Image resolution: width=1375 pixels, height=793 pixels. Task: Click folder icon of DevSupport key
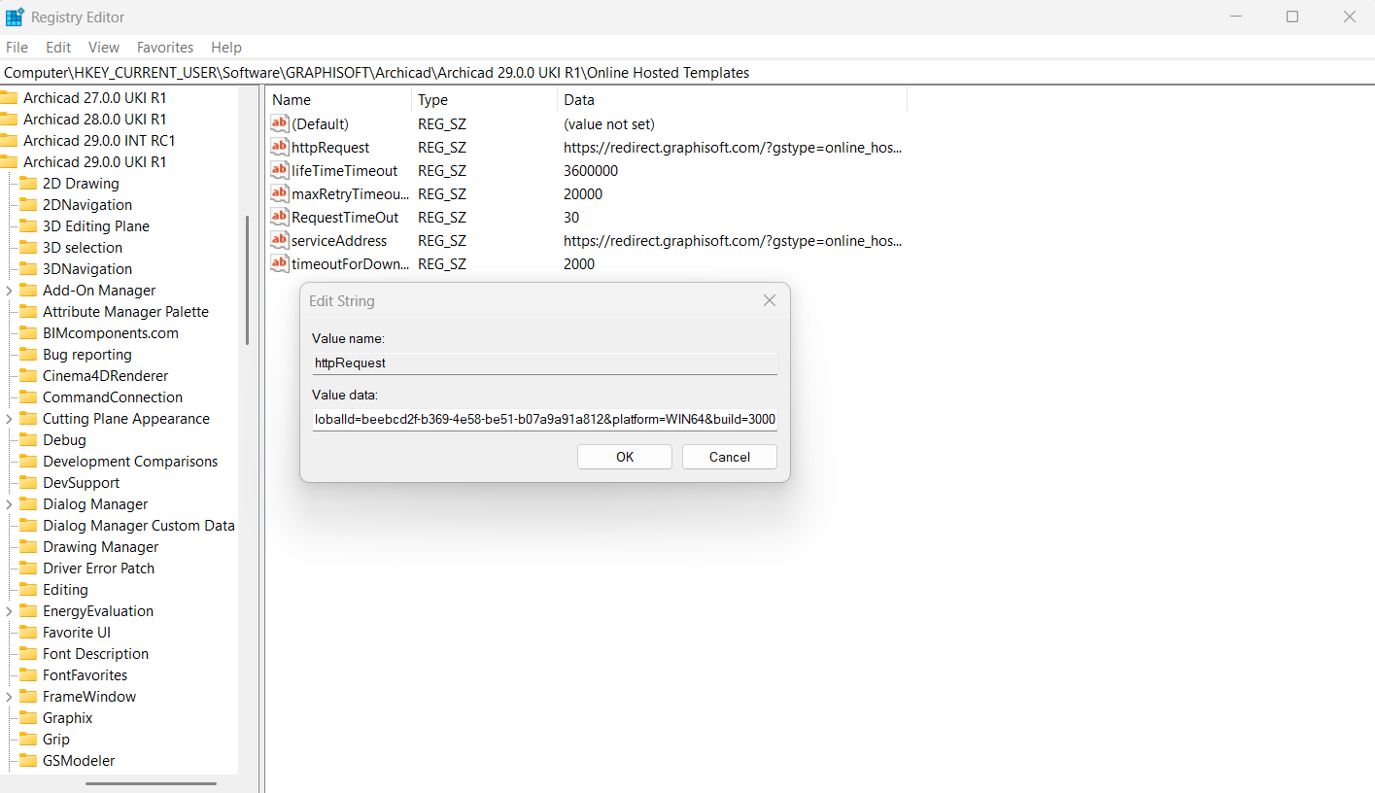(28, 482)
